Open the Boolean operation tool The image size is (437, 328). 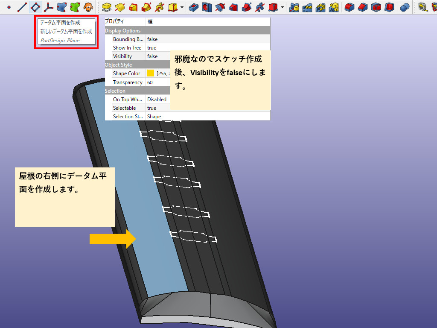tap(405, 7)
